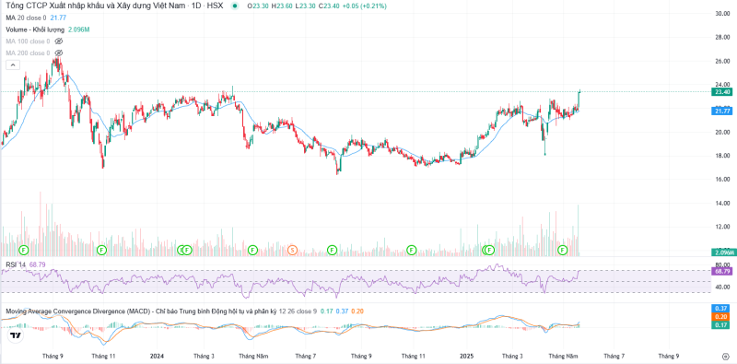This screenshot has height=364, width=737.
Task: Click the green 0.17 histogram tag on axis
Action: point(722,325)
